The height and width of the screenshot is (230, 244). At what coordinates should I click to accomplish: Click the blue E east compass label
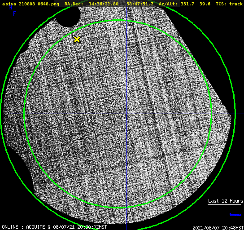15,14
